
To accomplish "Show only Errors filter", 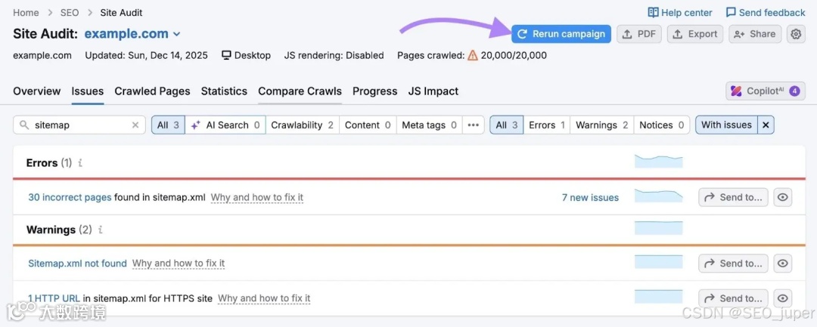I will (x=547, y=125).
